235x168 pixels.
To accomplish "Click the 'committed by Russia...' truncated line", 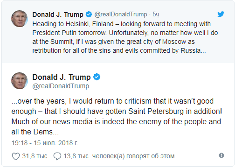I will [119, 50].
